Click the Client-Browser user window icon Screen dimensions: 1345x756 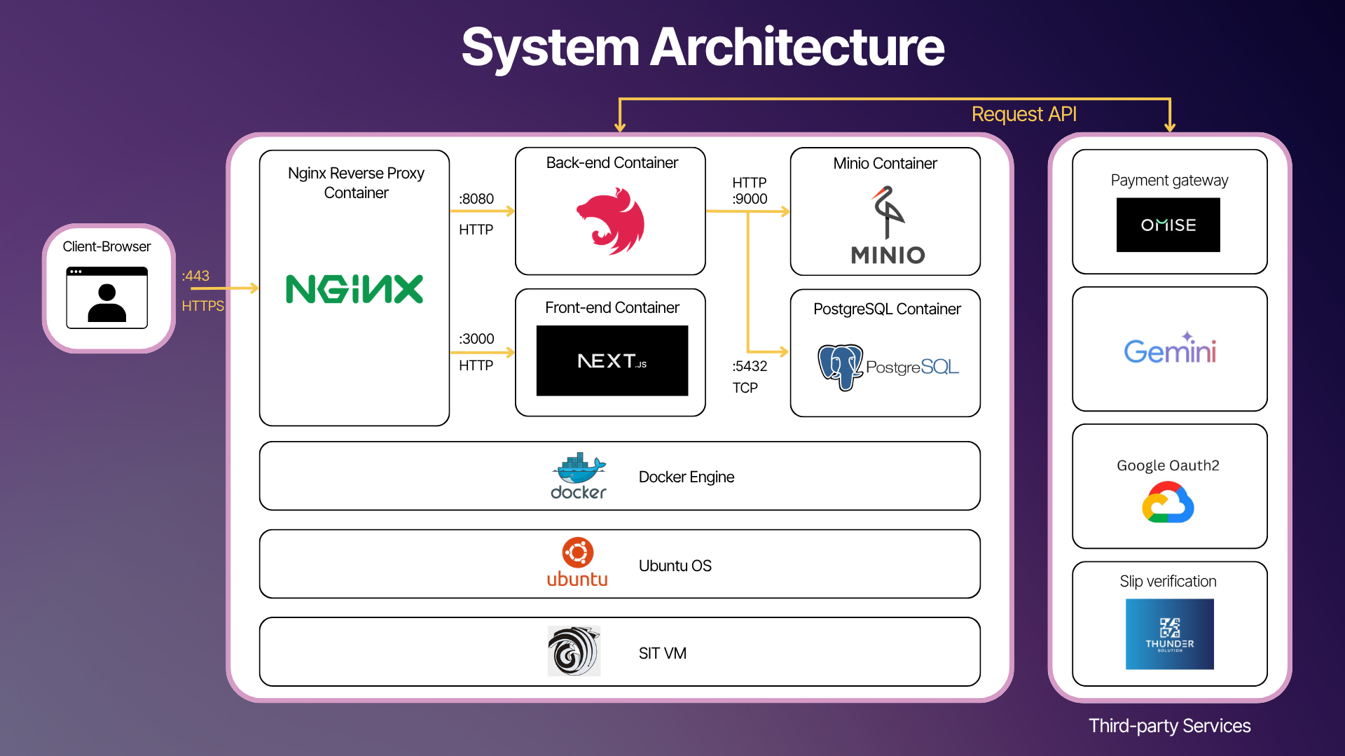click(x=106, y=297)
